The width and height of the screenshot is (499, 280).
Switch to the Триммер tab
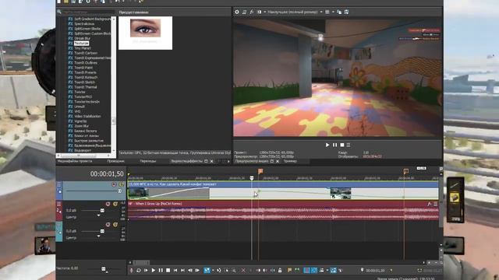click(x=290, y=161)
